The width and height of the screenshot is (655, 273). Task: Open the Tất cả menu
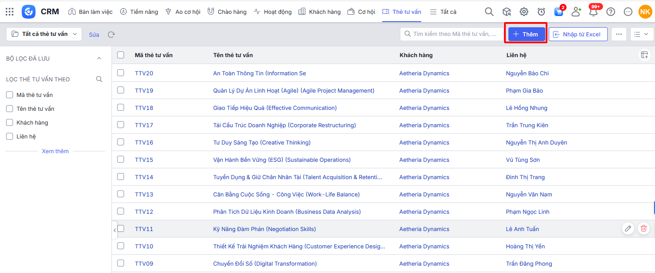443,12
